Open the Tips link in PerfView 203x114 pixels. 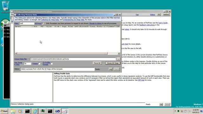[x=137, y=15]
